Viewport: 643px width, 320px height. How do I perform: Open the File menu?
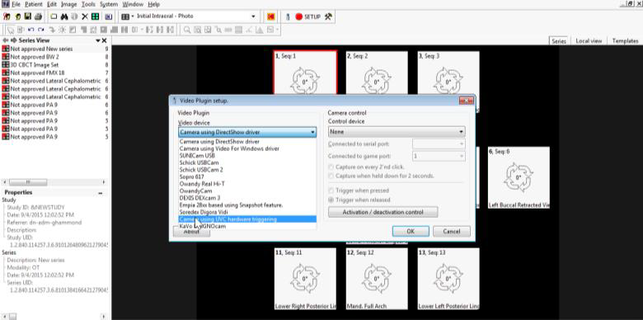pos(16,4)
